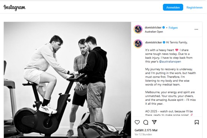
Task: Like the post with the heart icon
Action: point(137,122)
